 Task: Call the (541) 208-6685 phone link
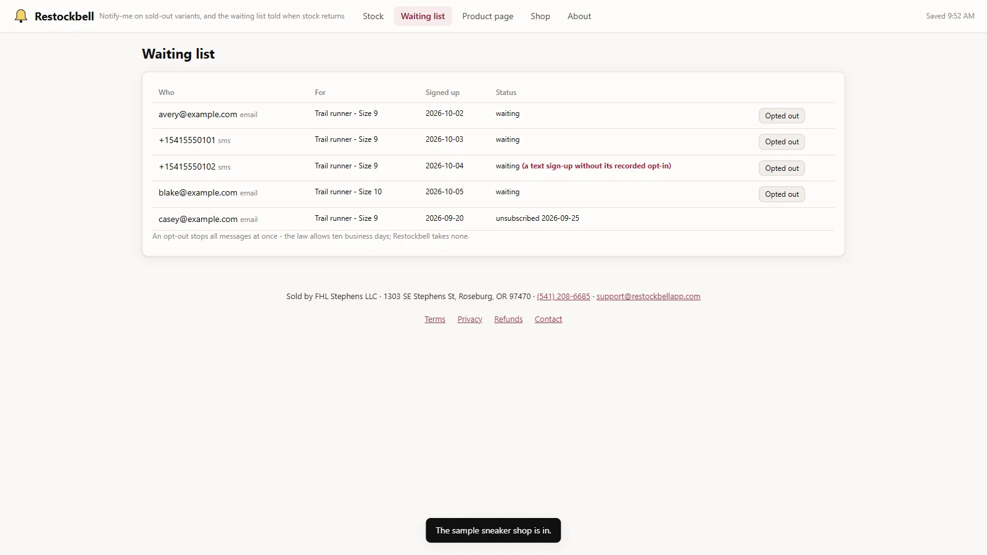tap(563, 297)
